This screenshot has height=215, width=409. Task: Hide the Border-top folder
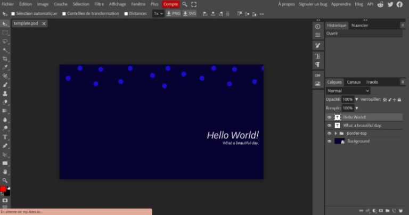pyautogui.click(x=329, y=134)
